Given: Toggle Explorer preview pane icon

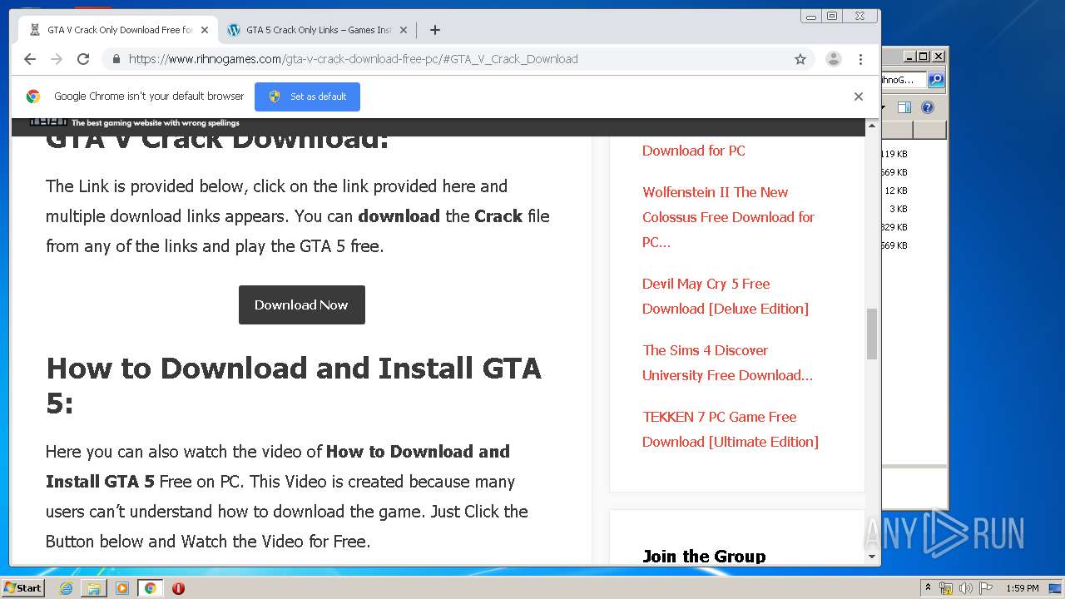Looking at the screenshot, I should point(904,107).
